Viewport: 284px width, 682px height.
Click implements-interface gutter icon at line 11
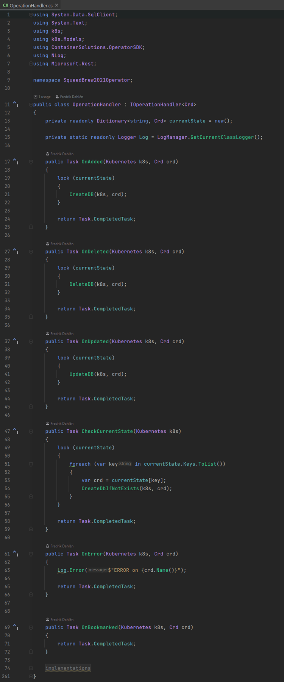click(16, 104)
